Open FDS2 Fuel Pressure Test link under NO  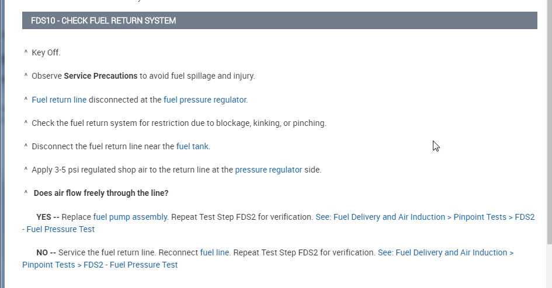pos(445,252)
